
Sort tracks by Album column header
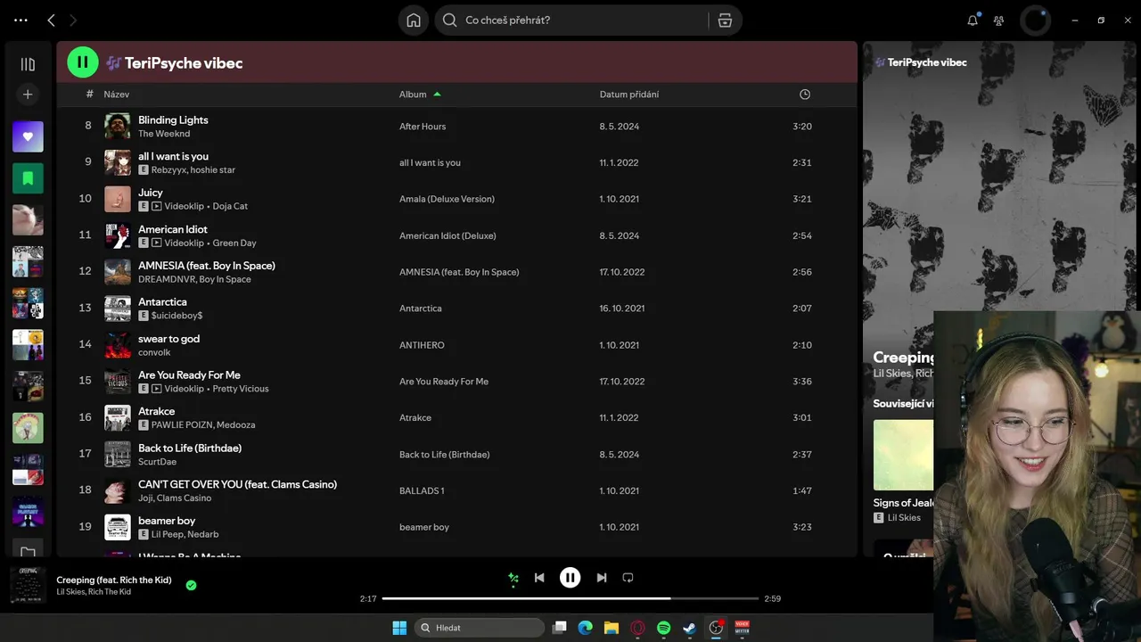pyautogui.click(x=413, y=95)
